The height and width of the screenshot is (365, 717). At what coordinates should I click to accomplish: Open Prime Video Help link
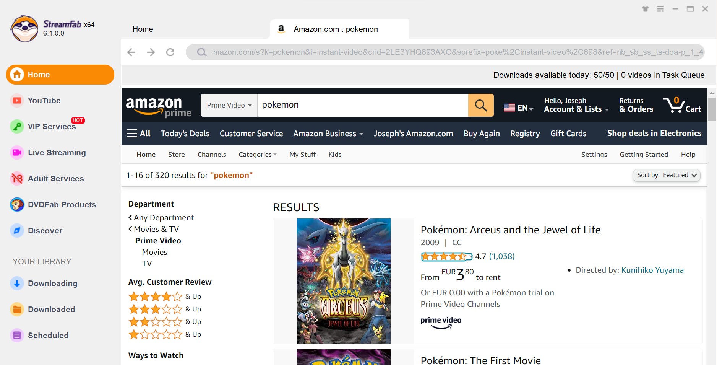pos(688,155)
